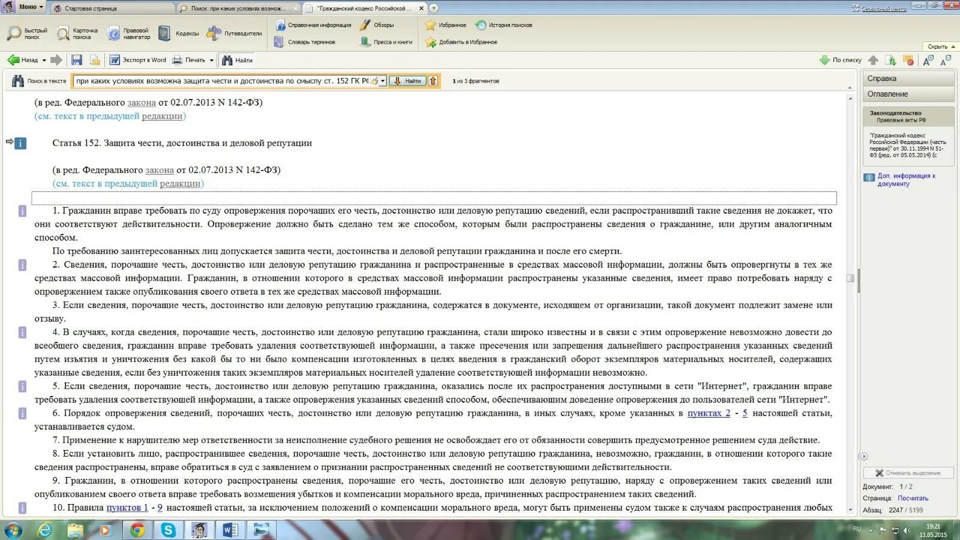Open the Кодексы section
The image size is (960, 540).
tap(179, 34)
